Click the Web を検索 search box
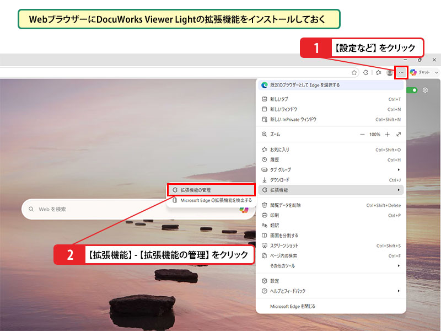Screen dimensions: 441x331 (x=138, y=209)
